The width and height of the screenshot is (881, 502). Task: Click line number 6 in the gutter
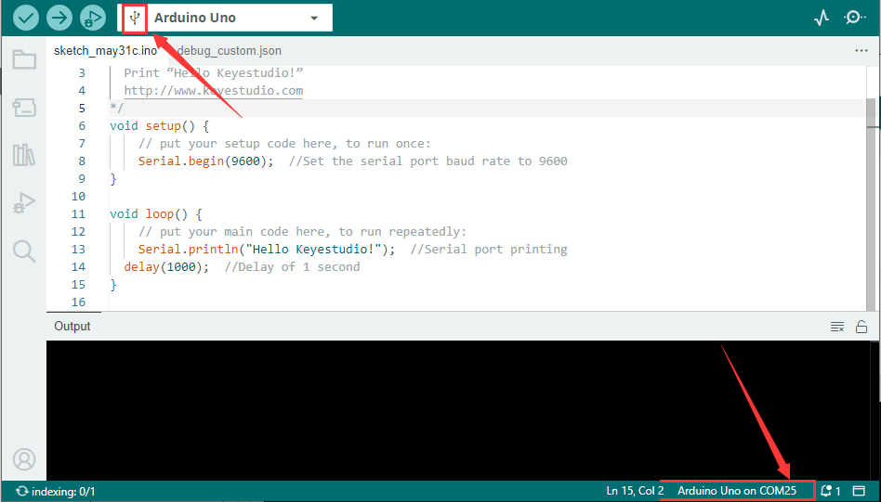(82, 125)
